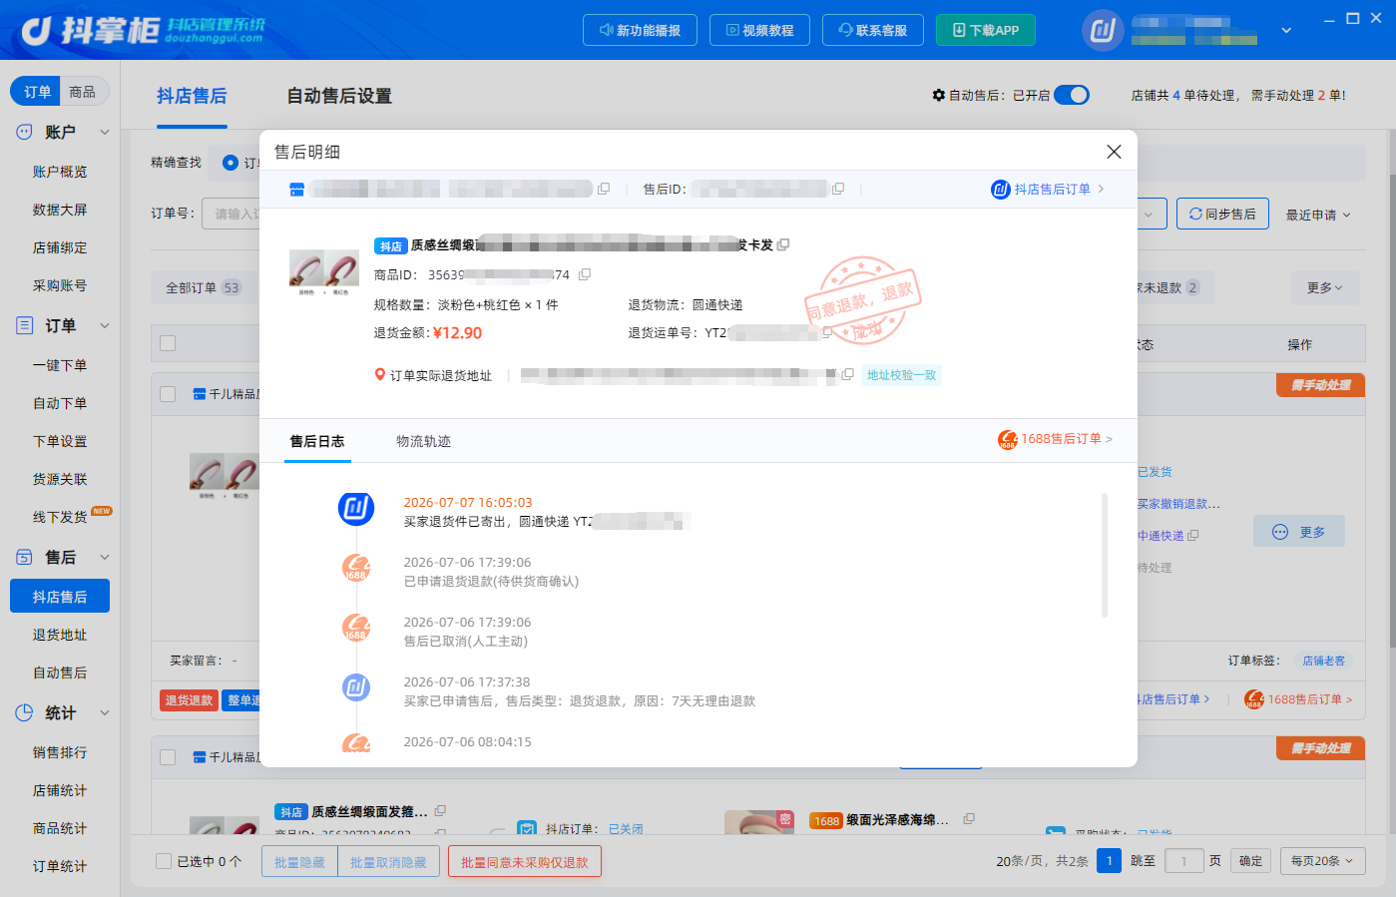Copy the product title ending in 发卡发

[783, 244]
